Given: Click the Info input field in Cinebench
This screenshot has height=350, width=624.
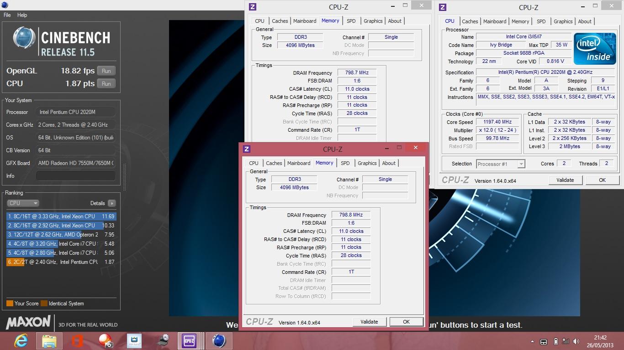Looking at the screenshot, I should coord(76,176).
